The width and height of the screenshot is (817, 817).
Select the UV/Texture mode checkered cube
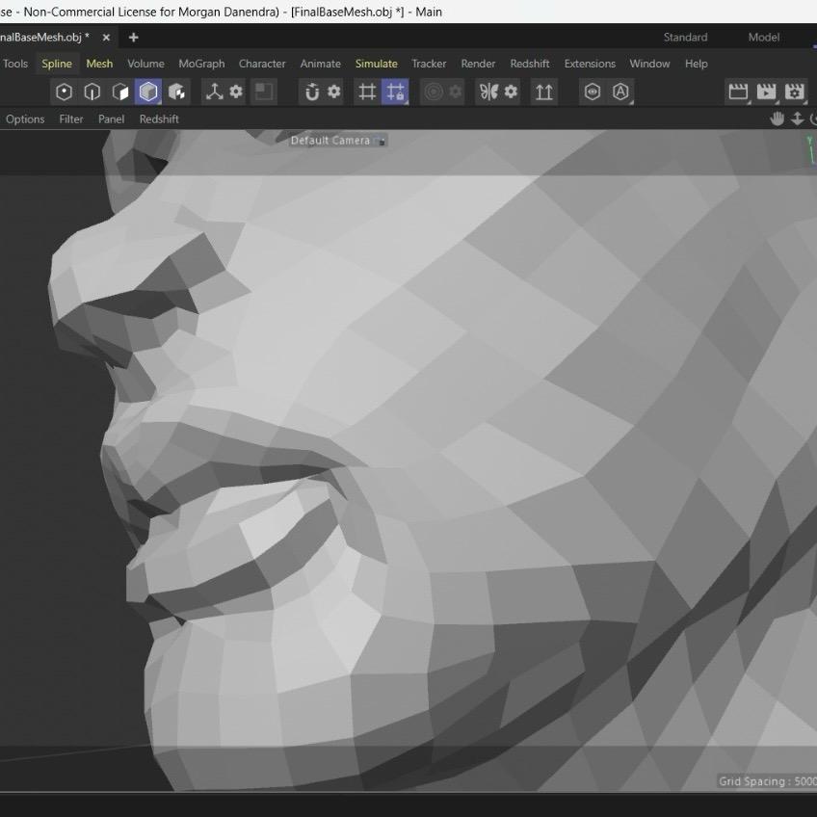click(176, 92)
